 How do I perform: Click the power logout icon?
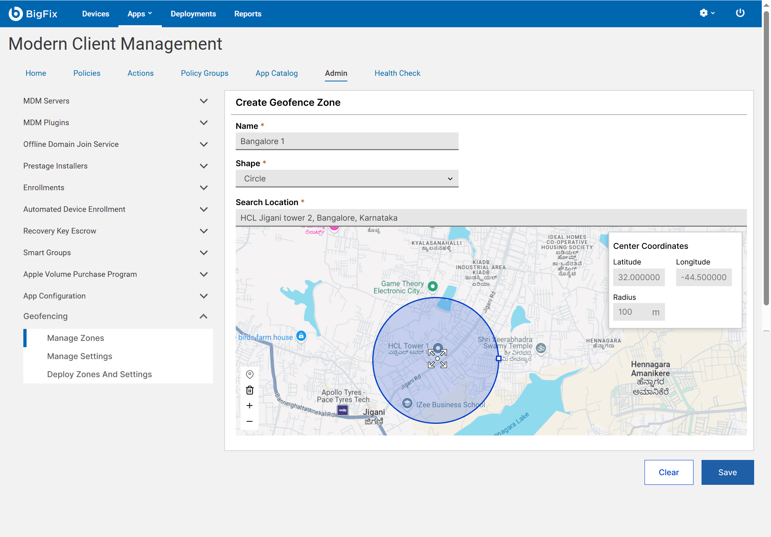740,13
